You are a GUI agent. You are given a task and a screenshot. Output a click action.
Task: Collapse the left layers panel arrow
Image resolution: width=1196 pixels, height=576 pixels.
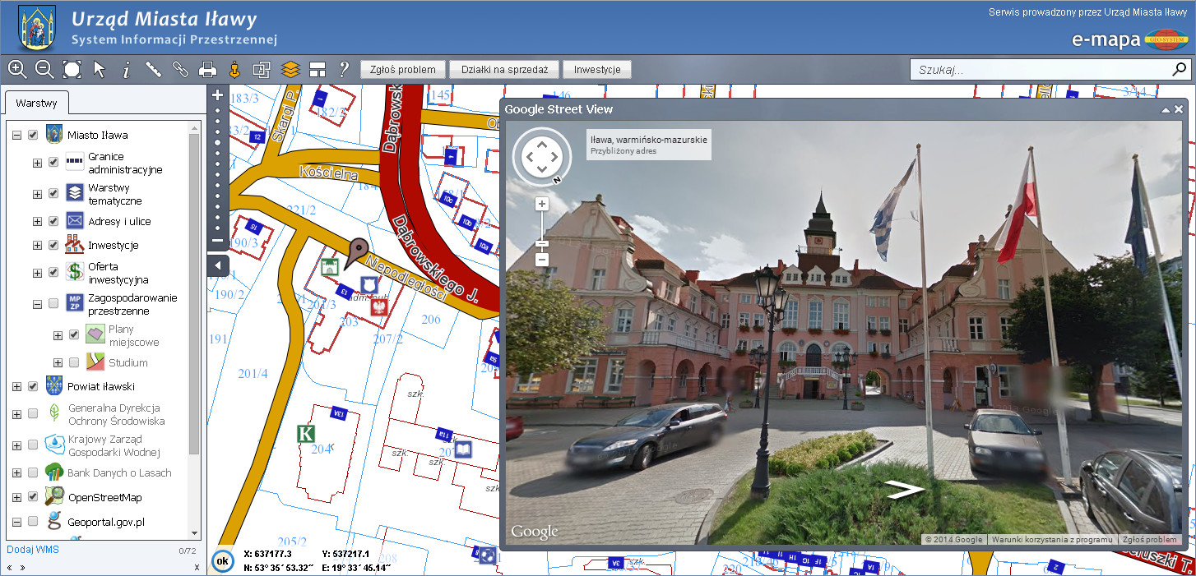(x=217, y=265)
